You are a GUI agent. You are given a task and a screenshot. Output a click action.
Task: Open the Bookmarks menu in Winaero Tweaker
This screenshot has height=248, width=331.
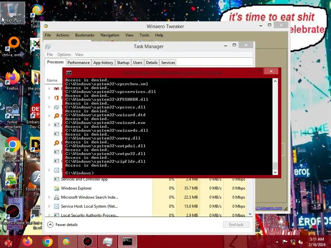point(85,35)
